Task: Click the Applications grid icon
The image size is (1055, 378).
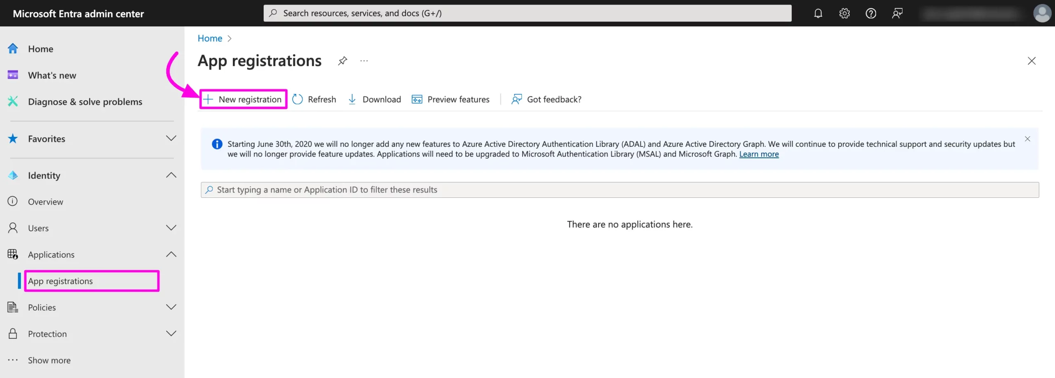Action: coord(13,254)
